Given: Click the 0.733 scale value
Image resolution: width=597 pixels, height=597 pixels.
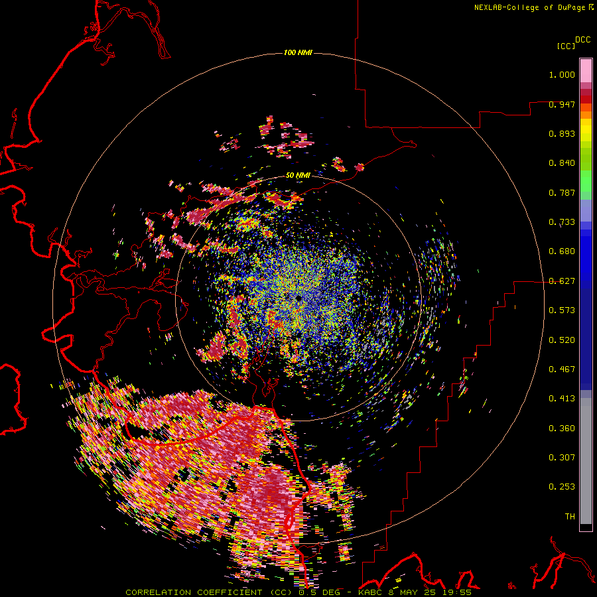Looking at the screenshot, I should click(562, 222).
